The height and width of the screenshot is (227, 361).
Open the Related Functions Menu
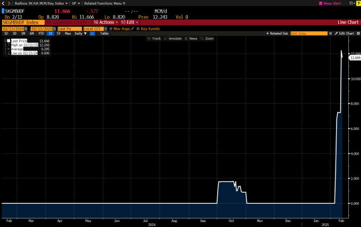[104, 3]
